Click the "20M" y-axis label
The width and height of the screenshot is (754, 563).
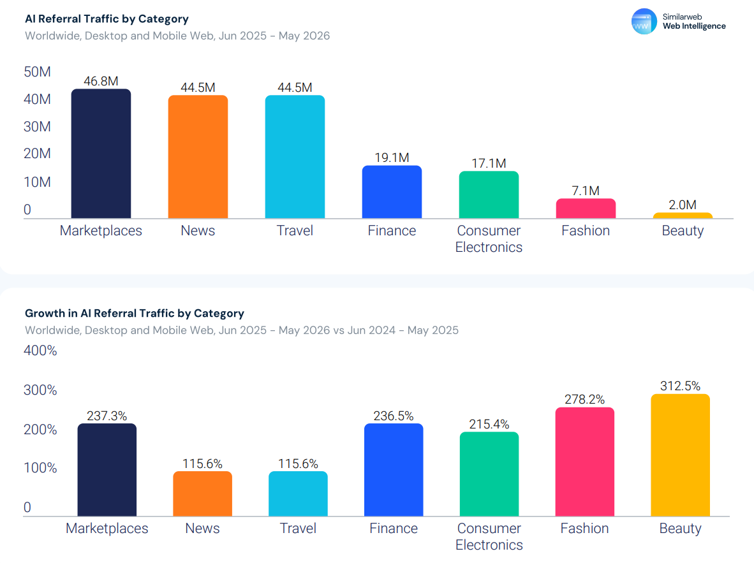(38, 154)
